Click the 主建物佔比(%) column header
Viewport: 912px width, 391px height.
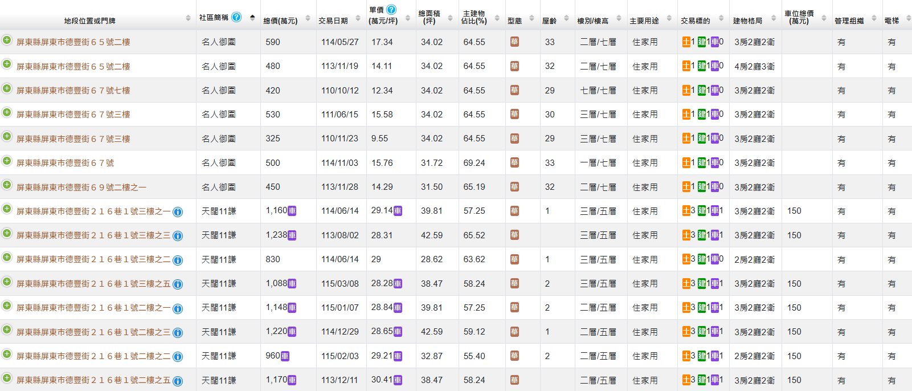[x=474, y=17]
